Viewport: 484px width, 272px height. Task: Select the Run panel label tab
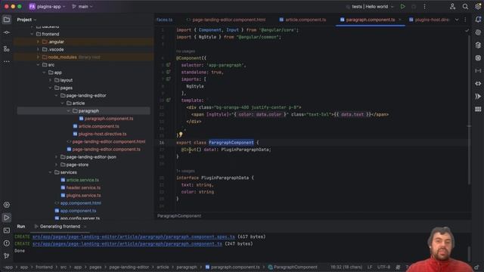coord(21,227)
